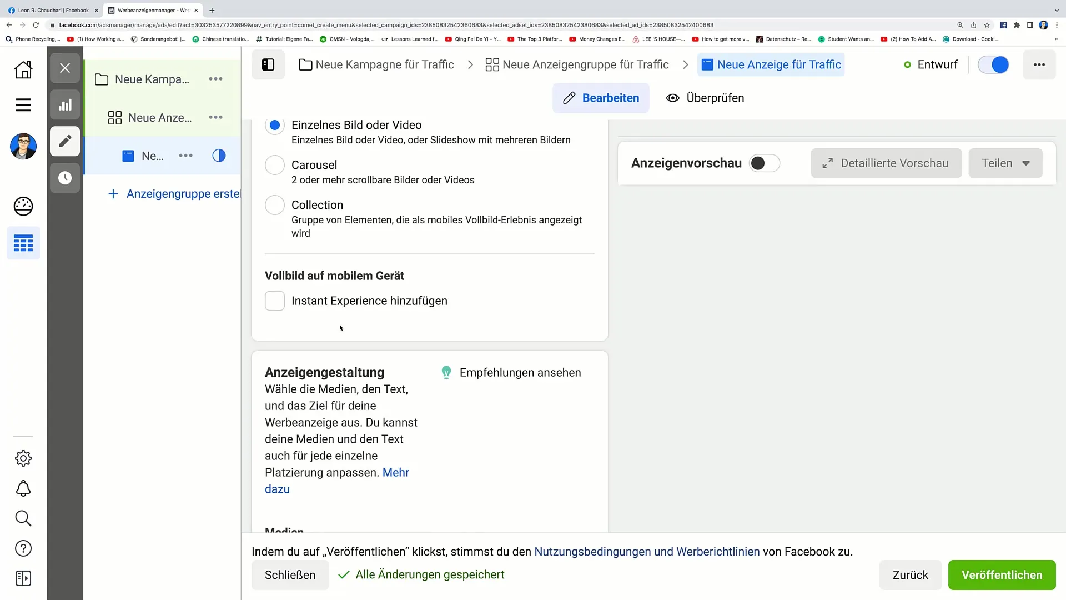Image resolution: width=1066 pixels, height=600 pixels.
Task: Open the Facebook home icon in left sidebar
Action: (23, 69)
